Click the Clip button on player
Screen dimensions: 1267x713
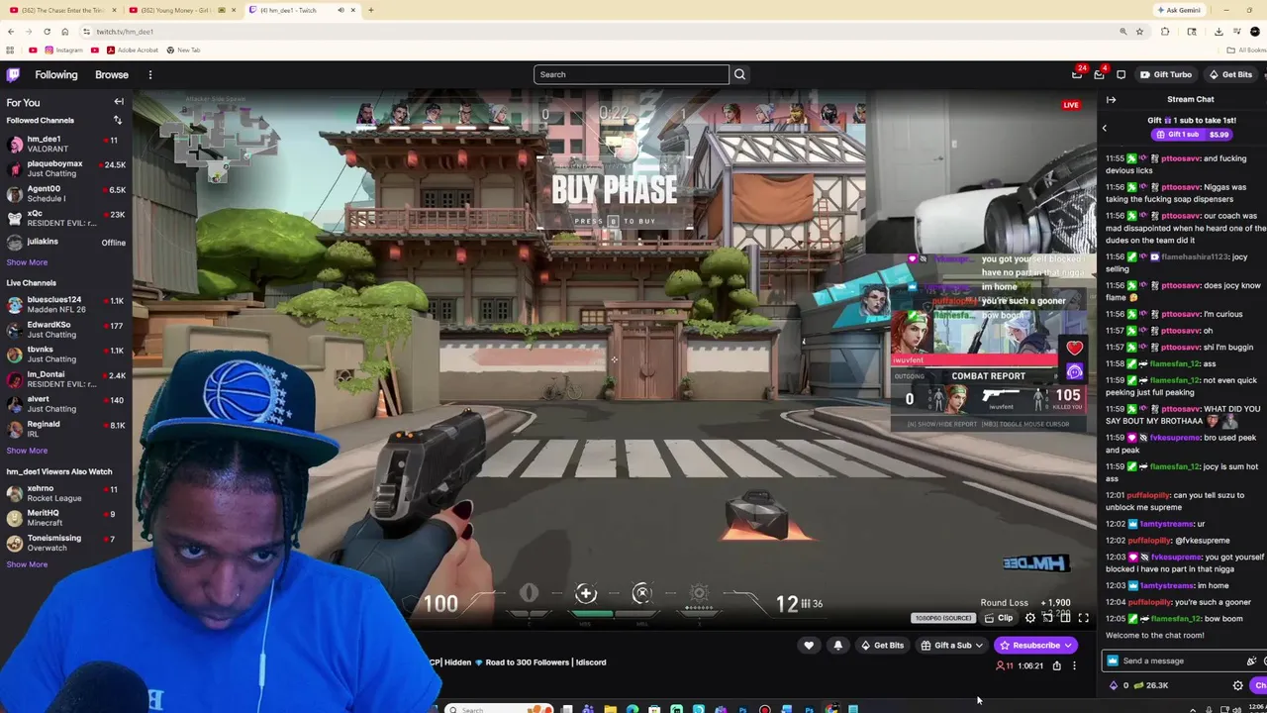999,618
